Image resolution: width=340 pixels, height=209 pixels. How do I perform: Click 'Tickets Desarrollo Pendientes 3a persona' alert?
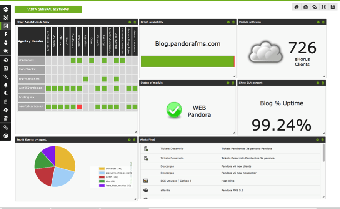pyautogui.click(x=248, y=158)
